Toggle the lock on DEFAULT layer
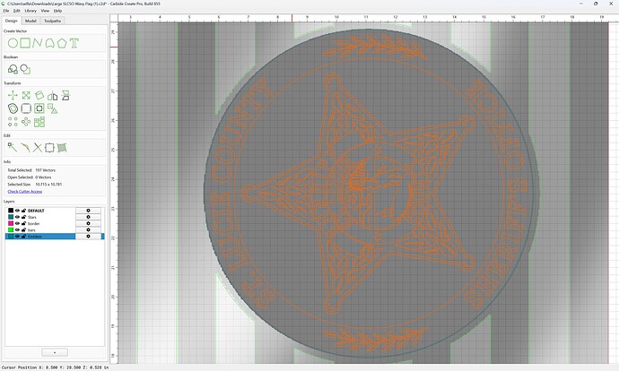The image size is (619, 371). click(x=23, y=211)
